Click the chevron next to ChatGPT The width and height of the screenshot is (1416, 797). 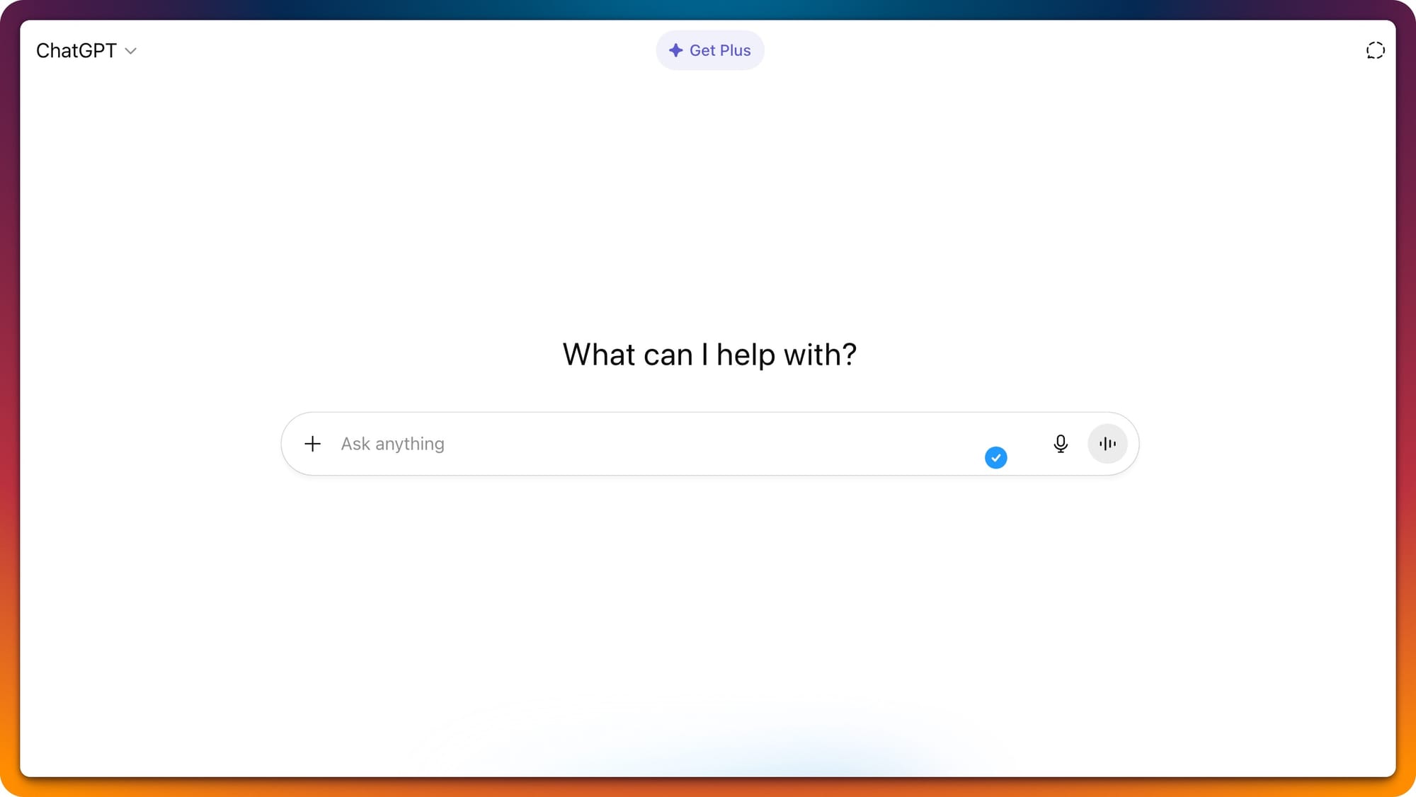point(130,51)
